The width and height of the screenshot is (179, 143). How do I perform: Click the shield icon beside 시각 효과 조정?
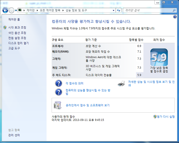5,28
